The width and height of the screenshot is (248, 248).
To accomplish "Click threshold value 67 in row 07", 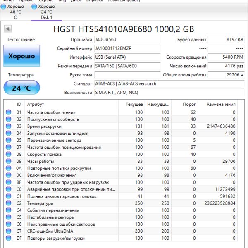I will coord(193,147).
